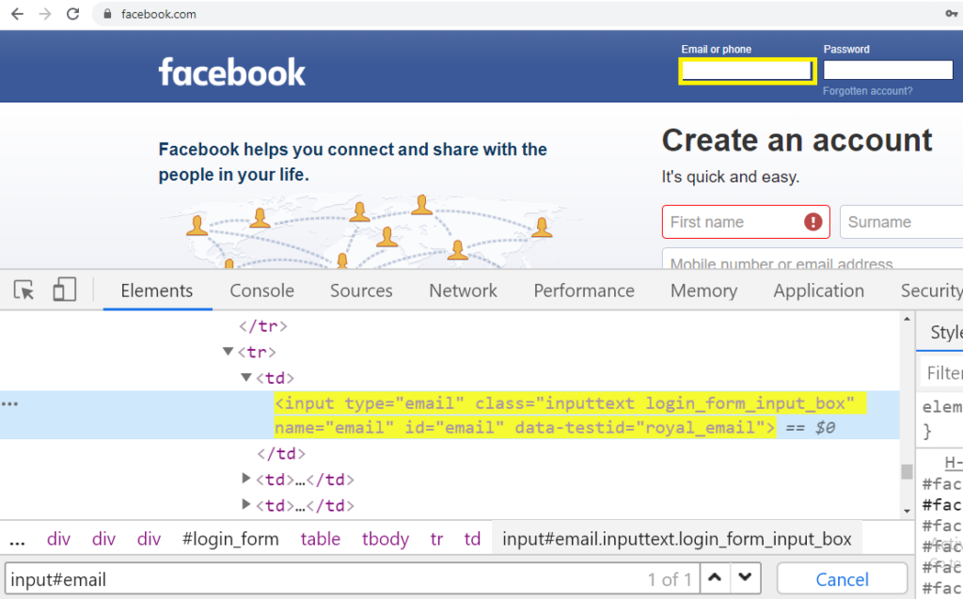Click the "1 of 1" search count
The height and width of the screenshot is (599, 963).
tap(670, 579)
